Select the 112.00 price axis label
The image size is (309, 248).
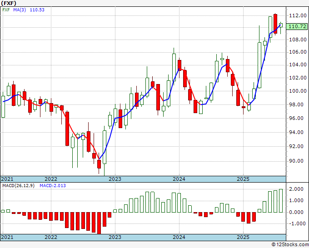298,15
